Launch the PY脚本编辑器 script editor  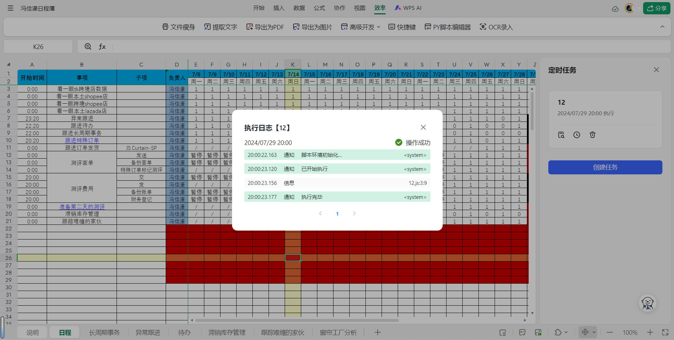448,27
